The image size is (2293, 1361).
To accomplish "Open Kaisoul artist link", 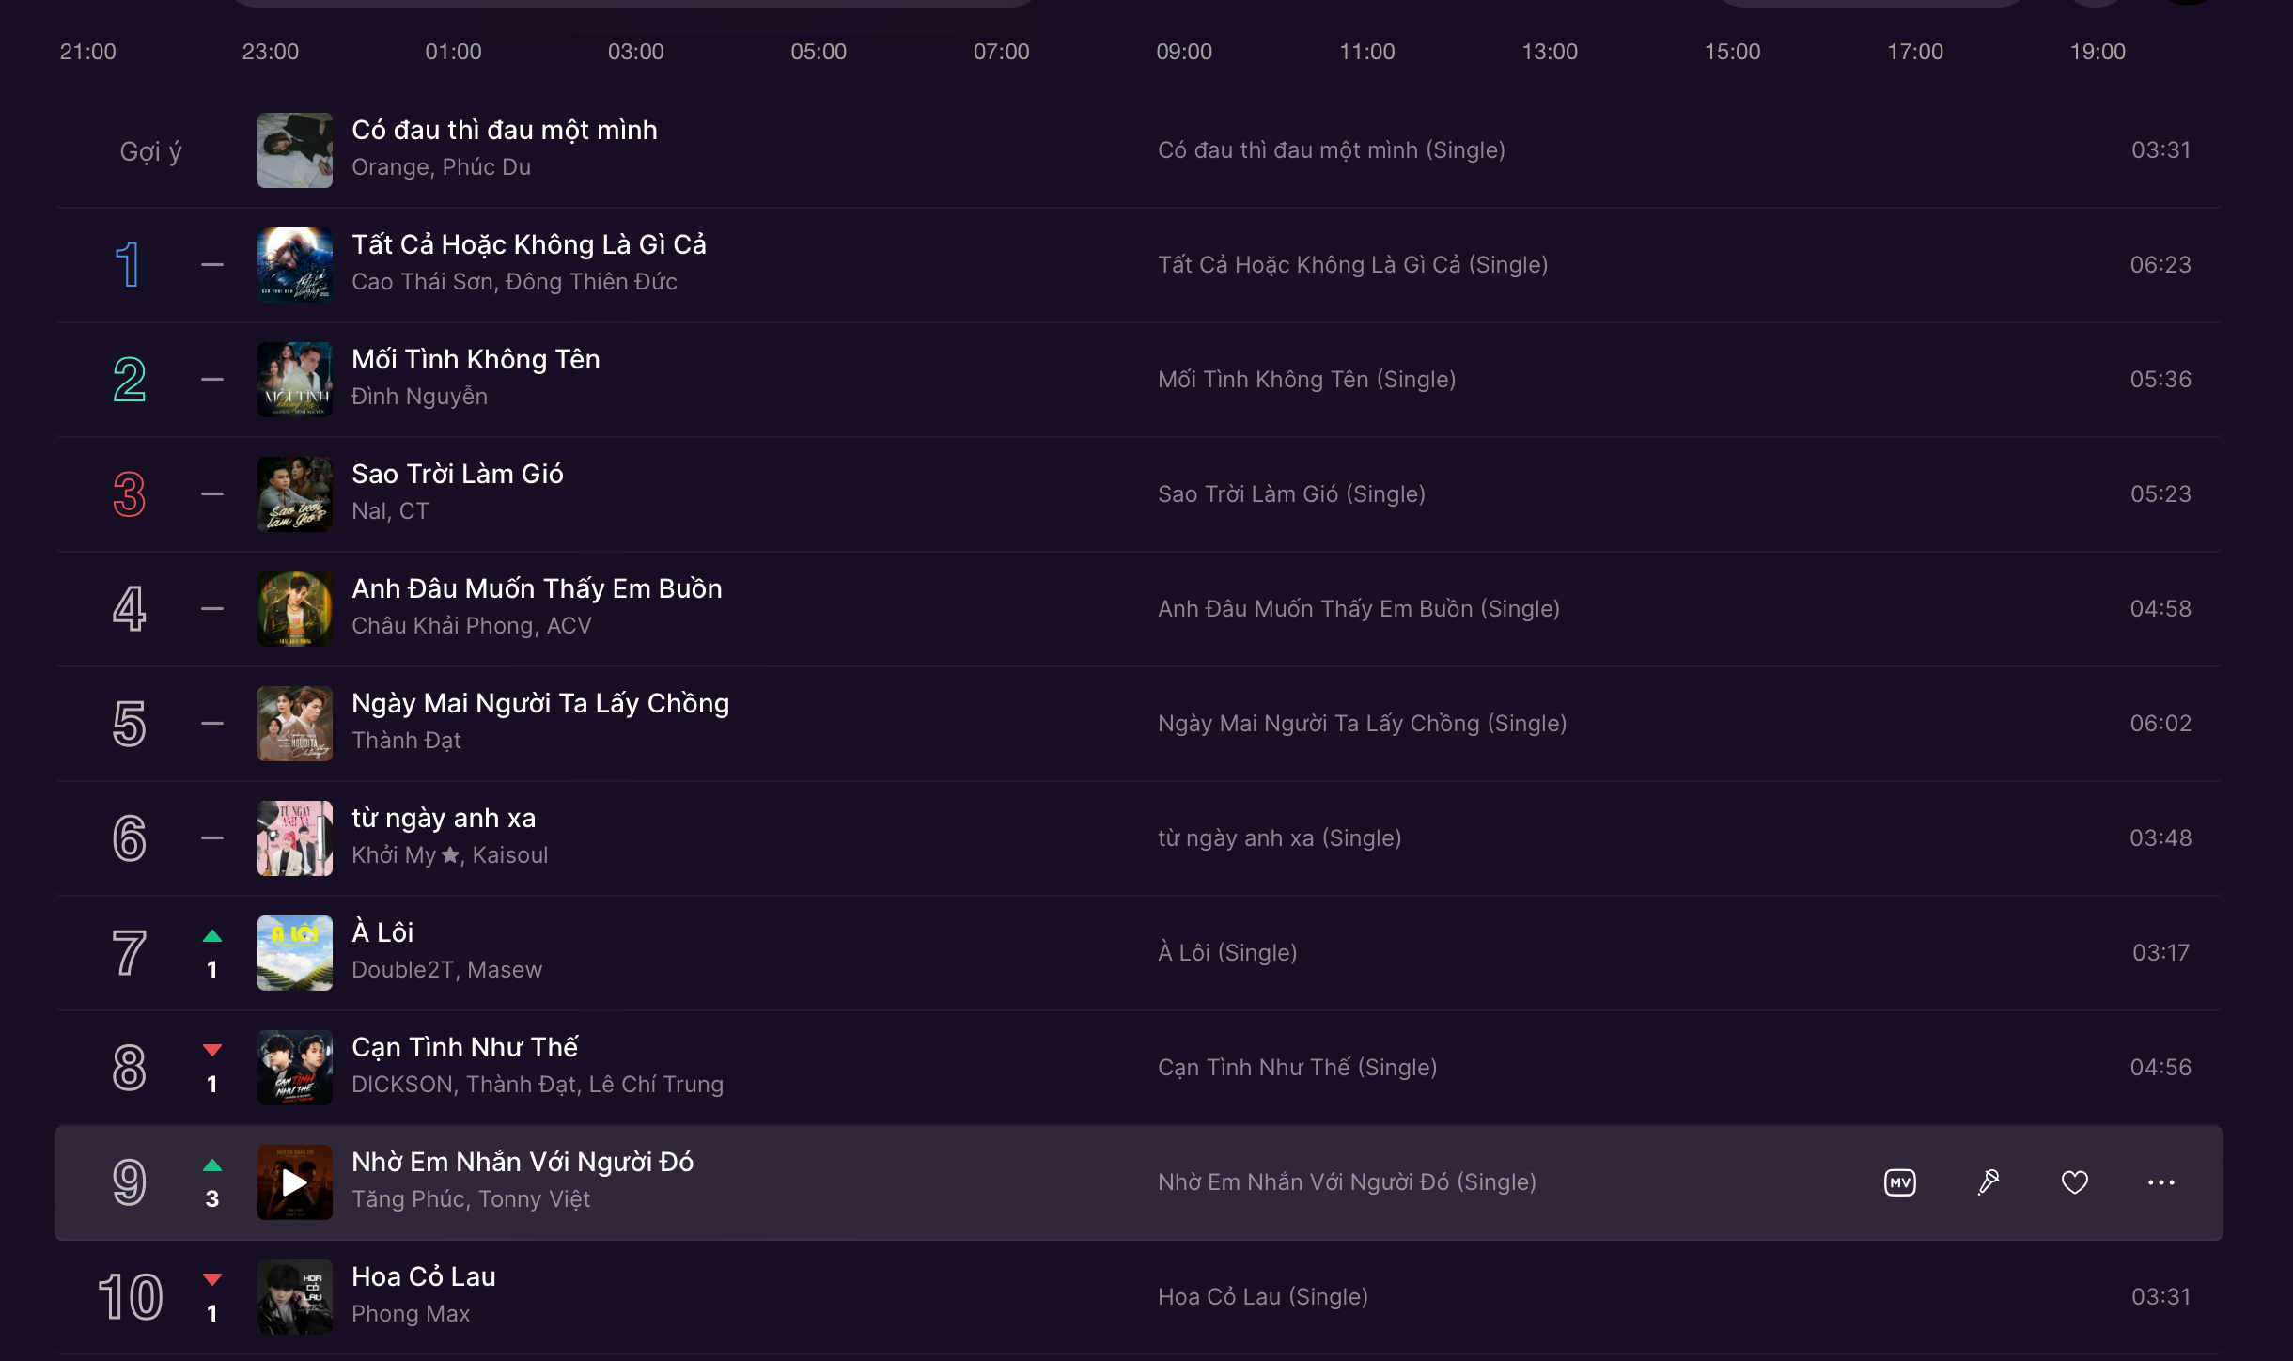I will click(x=510, y=855).
